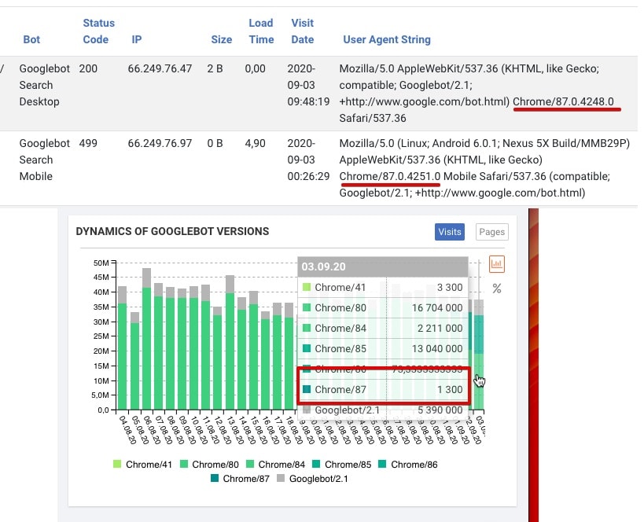Sort table by Visit Date column
644x522 pixels.
[x=302, y=31]
